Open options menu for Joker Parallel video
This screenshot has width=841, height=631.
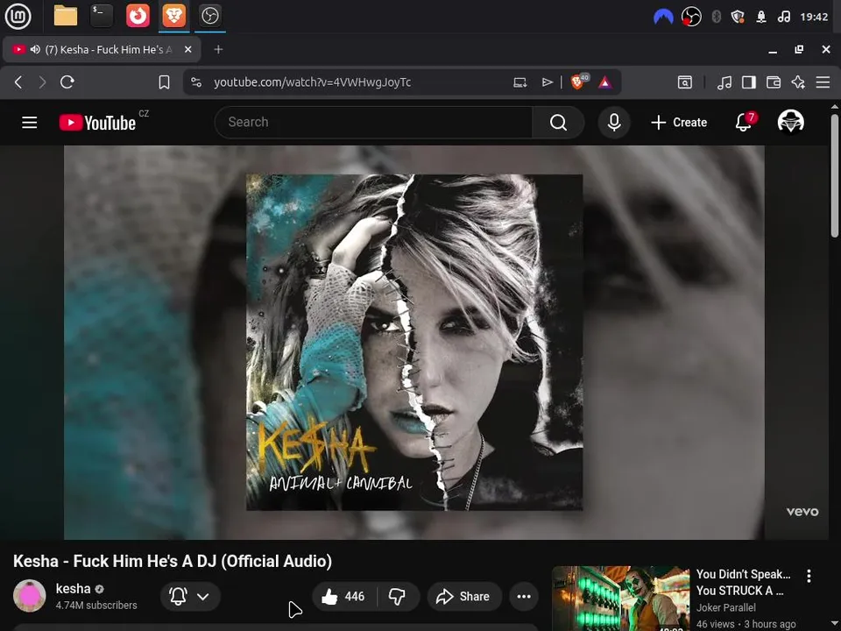(809, 577)
